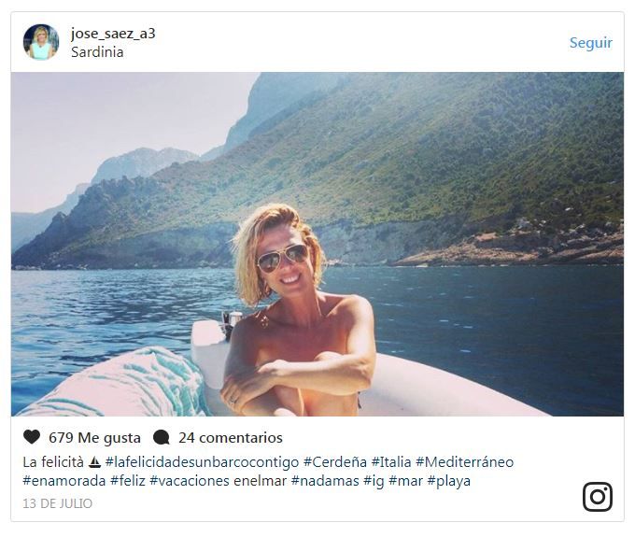Viewport: 635px width, 537px height.
Task: Open the profile avatar picture
Action: [x=41, y=42]
